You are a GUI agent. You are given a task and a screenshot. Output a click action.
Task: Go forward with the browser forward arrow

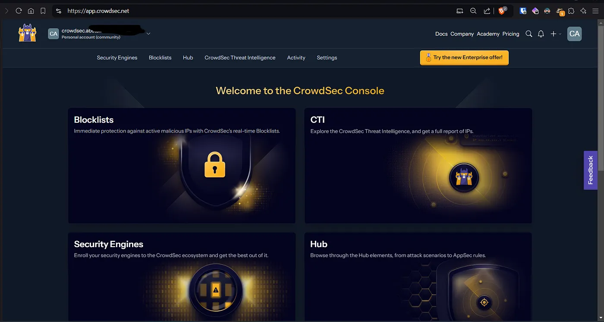pos(6,11)
